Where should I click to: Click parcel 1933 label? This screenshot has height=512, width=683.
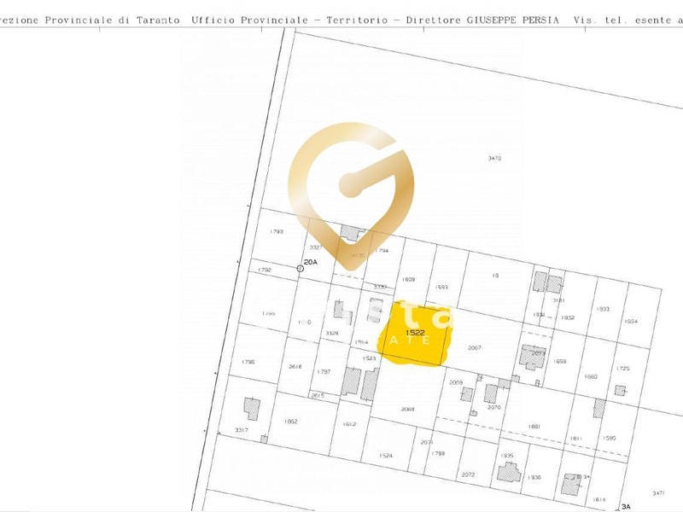click(603, 309)
